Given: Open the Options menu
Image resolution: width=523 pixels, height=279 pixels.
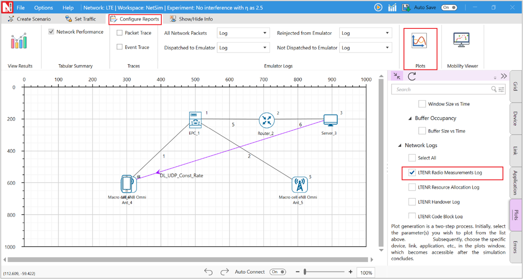Looking at the screenshot, I should (43, 8).
